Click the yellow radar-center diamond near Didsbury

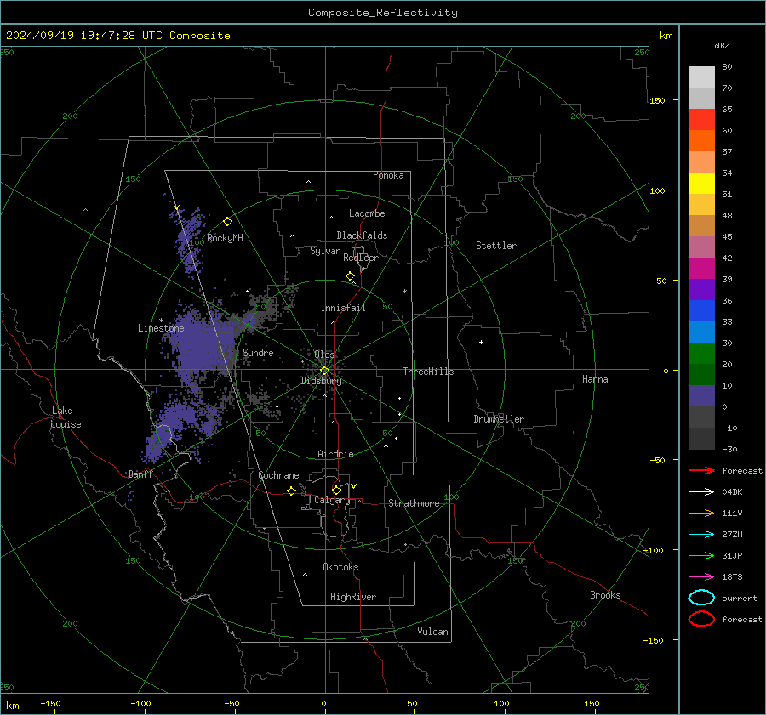[325, 371]
